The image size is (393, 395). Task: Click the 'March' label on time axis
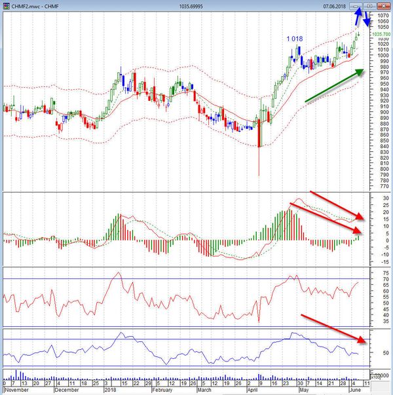[x=204, y=390]
